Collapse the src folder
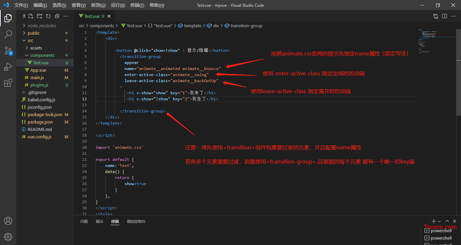Screen dimensions: 461x245 tap(45, 40)
